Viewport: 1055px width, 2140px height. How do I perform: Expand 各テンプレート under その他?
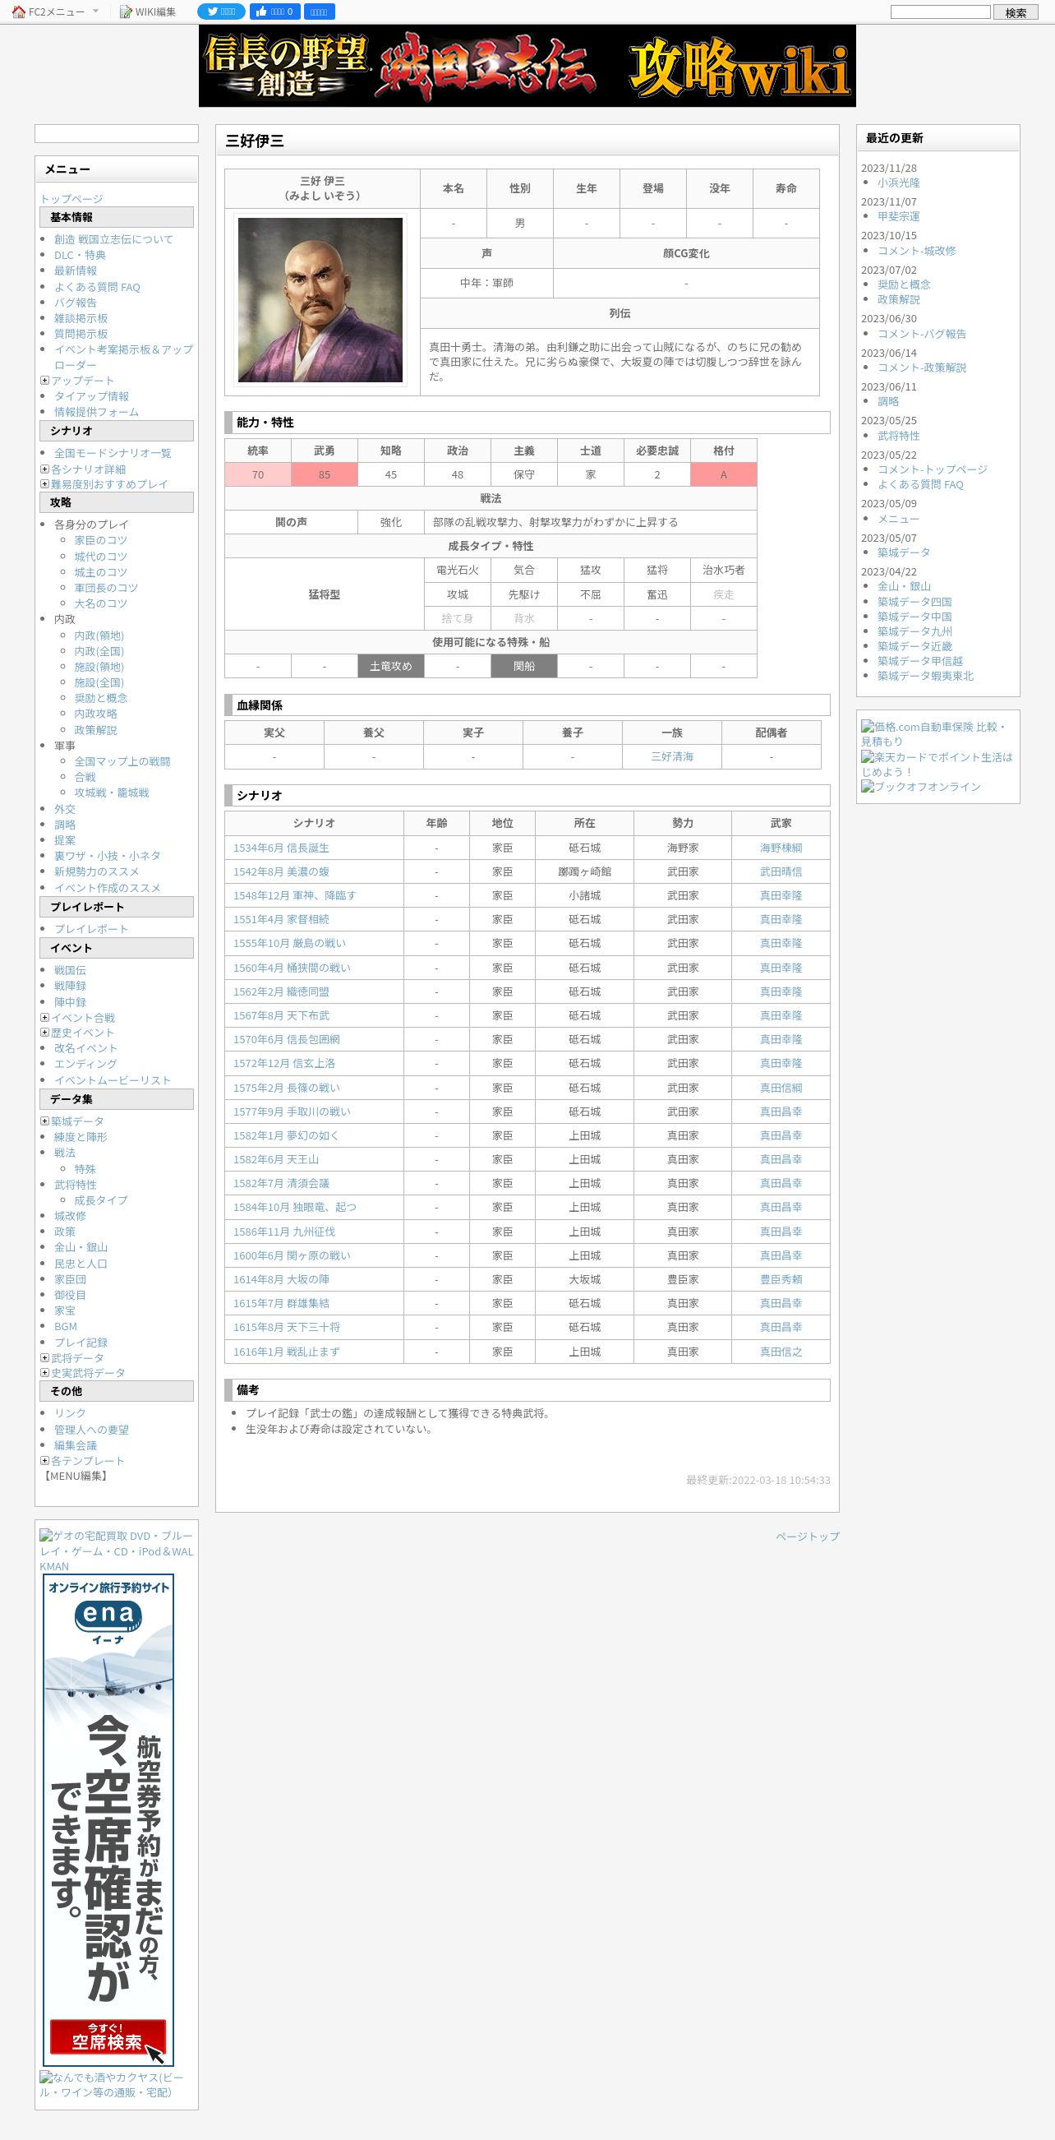(45, 1460)
